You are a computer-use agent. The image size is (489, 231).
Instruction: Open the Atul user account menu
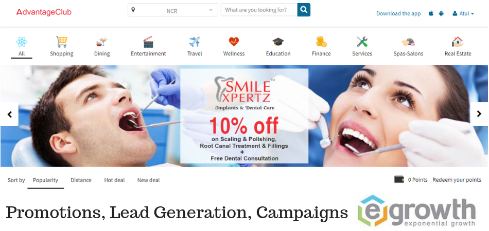point(463,14)
